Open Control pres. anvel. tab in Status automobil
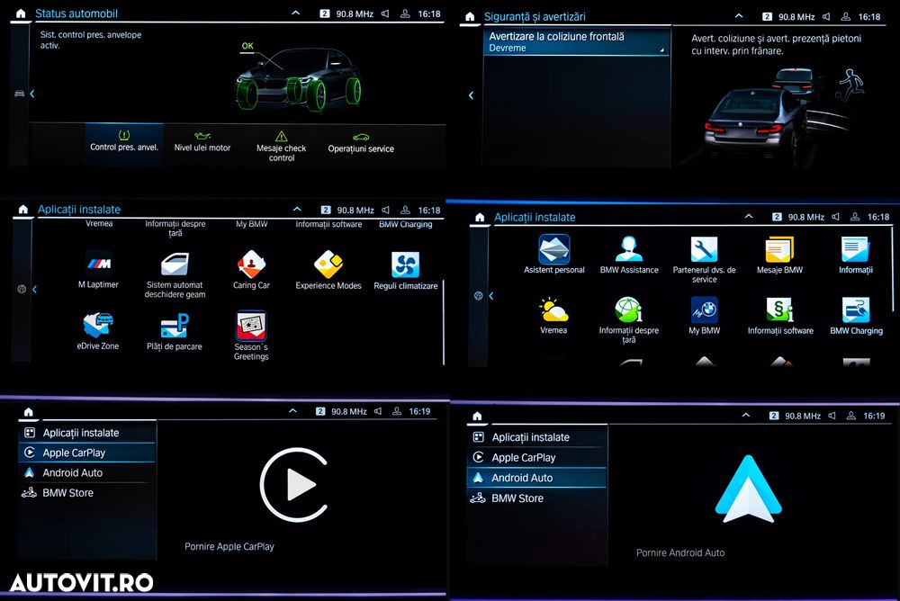Image resolution: width=900 pixels, height=601 pixels. click(124, 142)
